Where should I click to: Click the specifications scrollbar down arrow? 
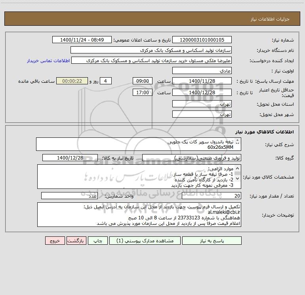pyautogui.click(x=237, y=178)
